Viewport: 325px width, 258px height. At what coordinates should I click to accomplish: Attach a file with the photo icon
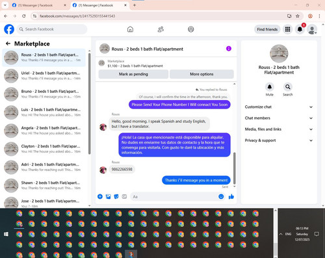[108, 196]
